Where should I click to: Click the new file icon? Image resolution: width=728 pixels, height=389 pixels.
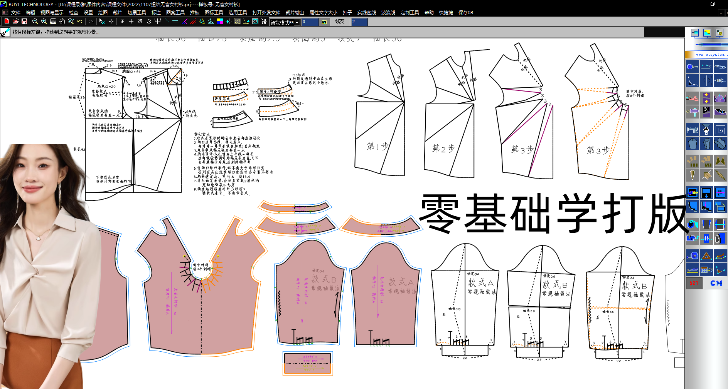[x=7, y=22]
